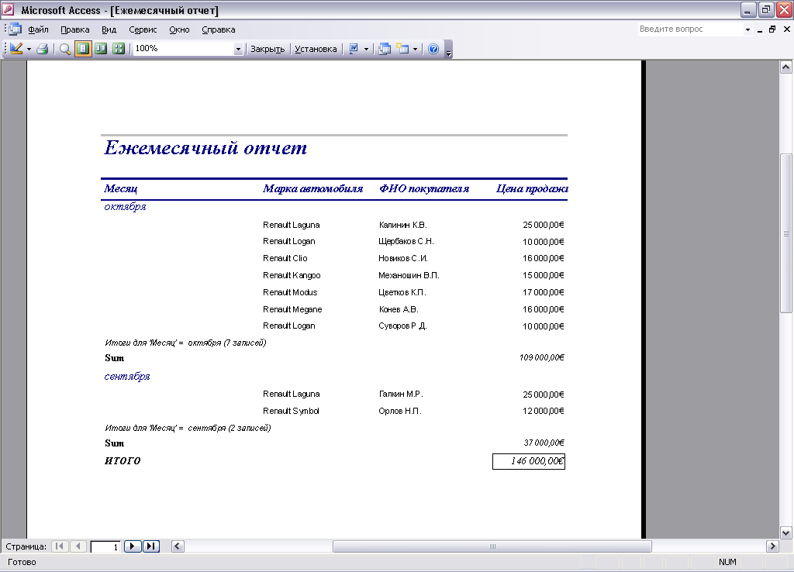This screenshot has width=794, height=572.
Task: Open the Сервис menu
Action: [x=143, y=29]
